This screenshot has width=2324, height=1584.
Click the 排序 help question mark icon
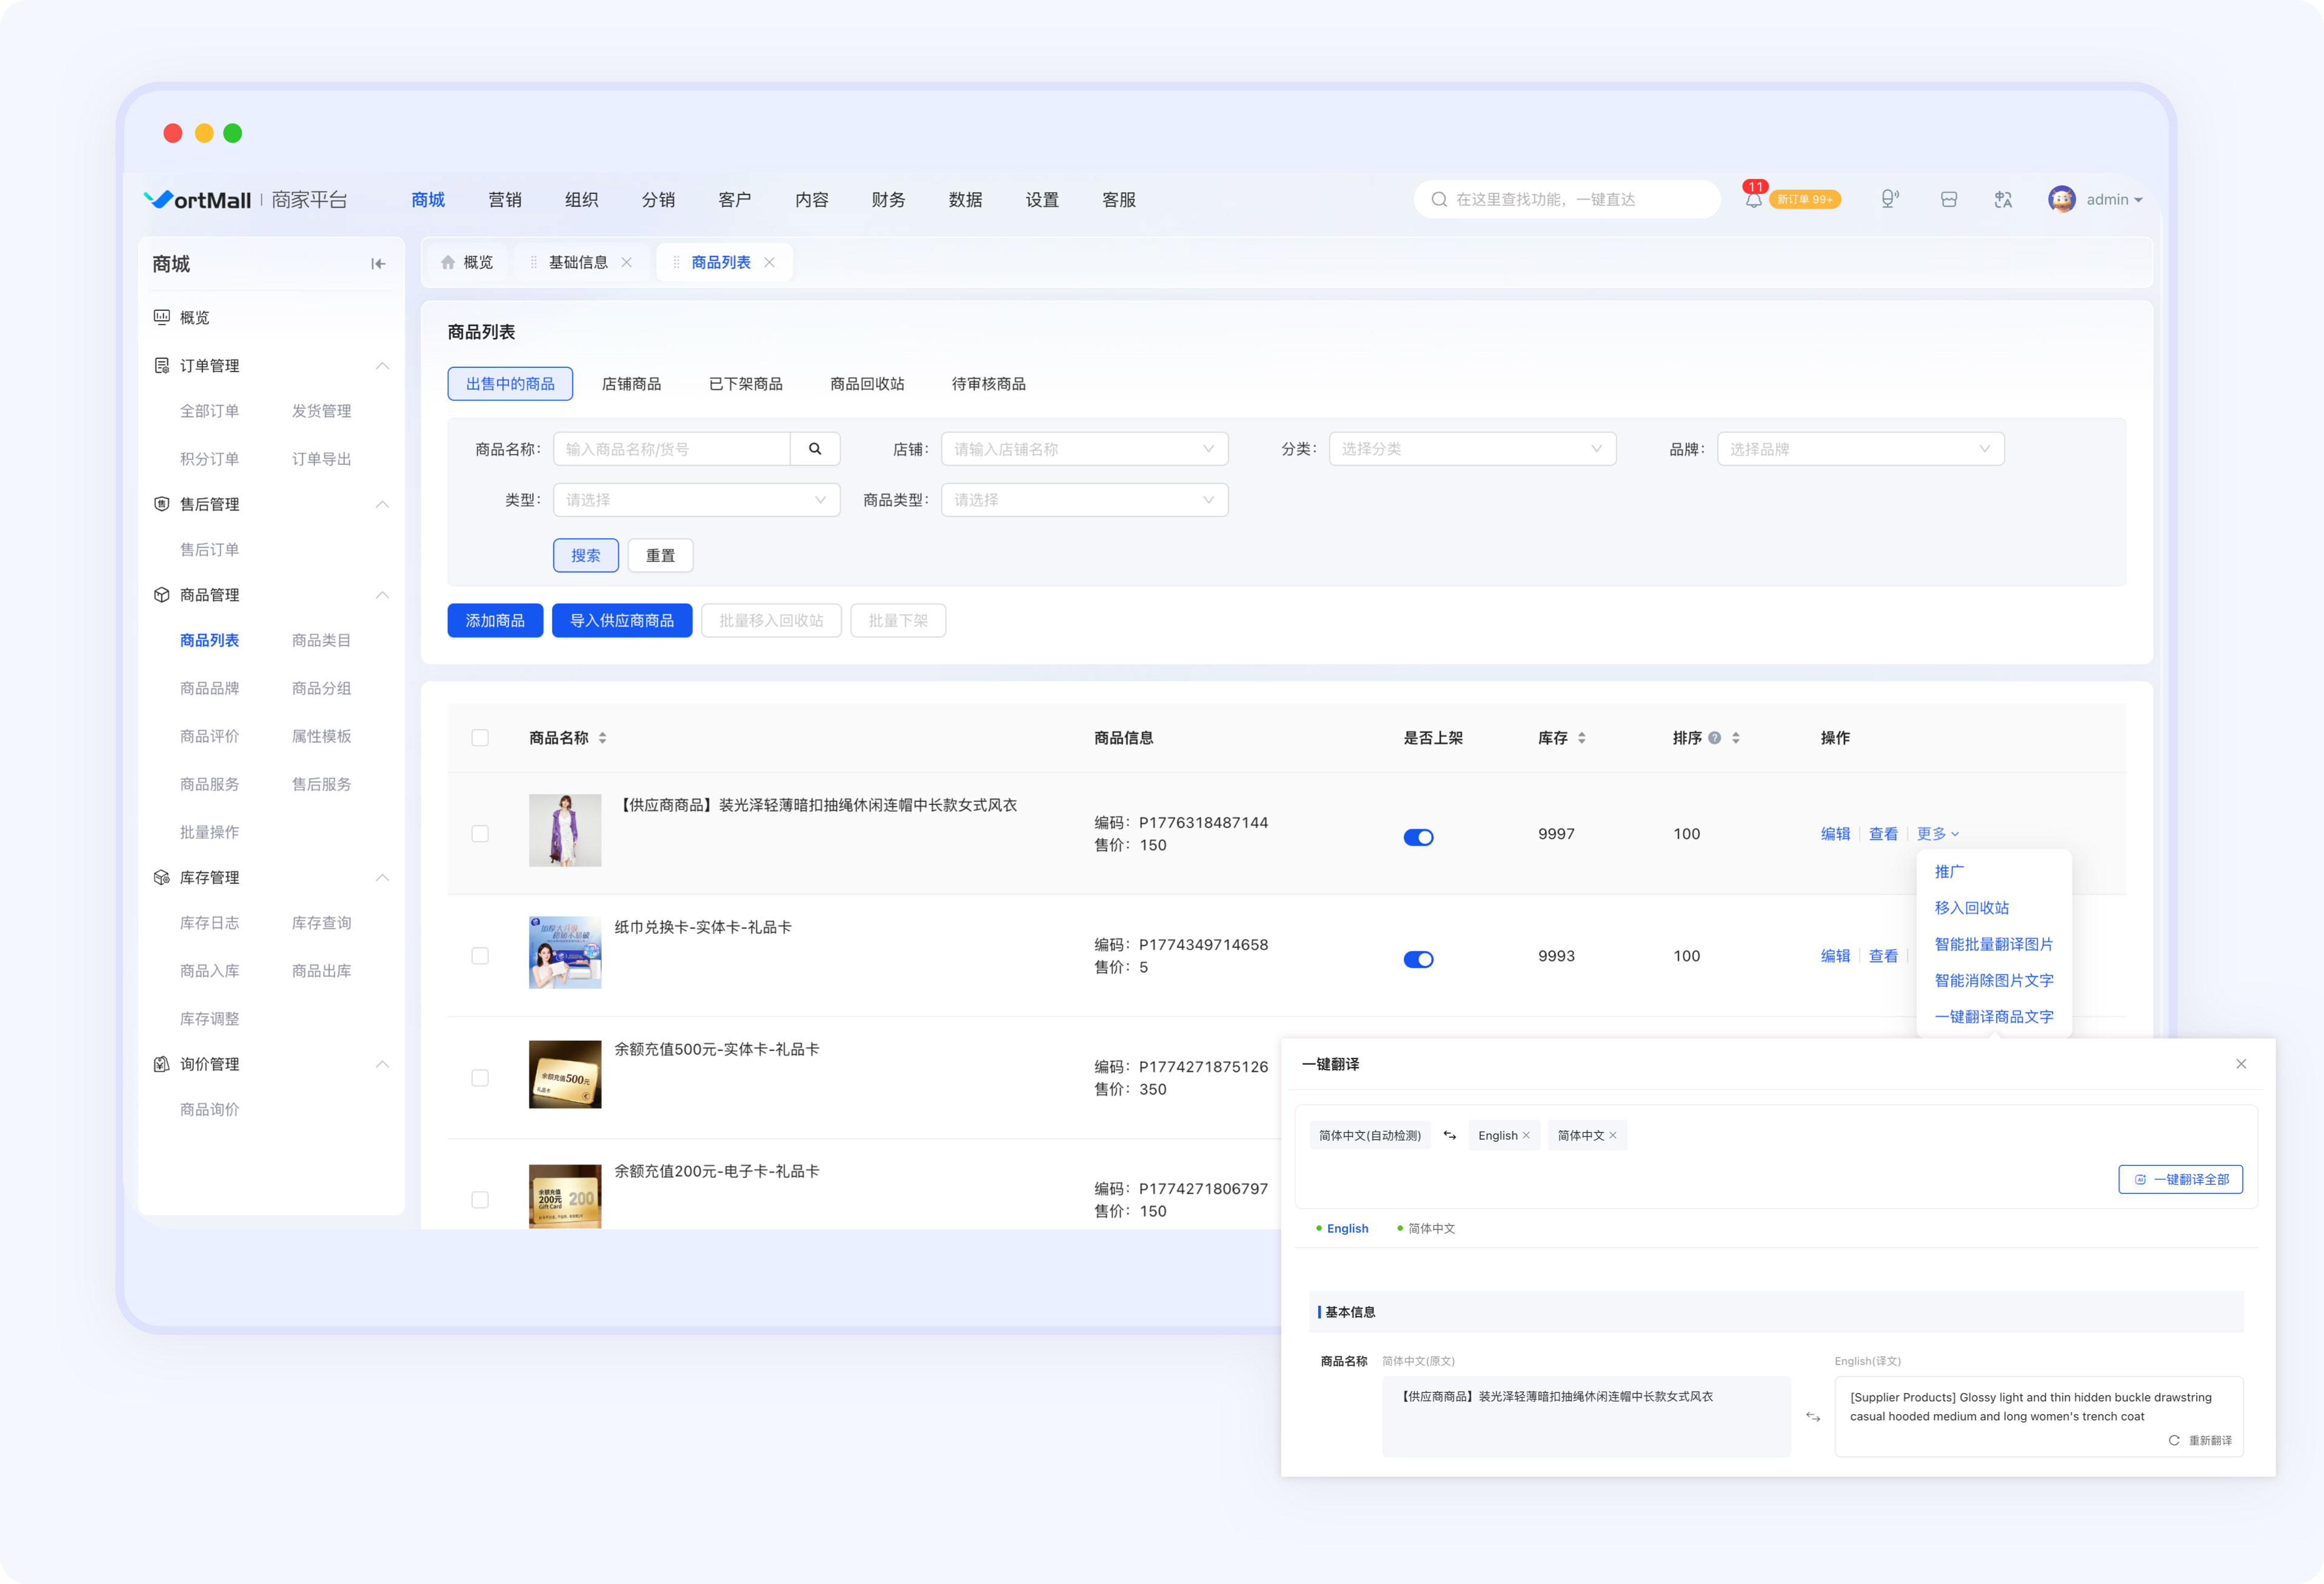click(1715, 738)
